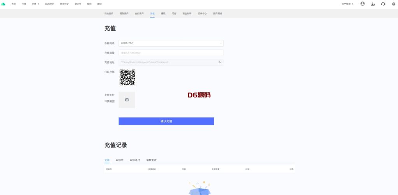Show 全部 deposit records

coord(107,160)
